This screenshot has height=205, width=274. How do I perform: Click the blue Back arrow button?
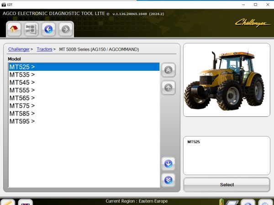tap(48, 29)
